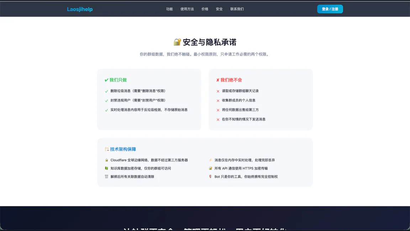Click text 将任何数据出售给第三方
The image size is (410, 231).
click(x=240, y=110)
